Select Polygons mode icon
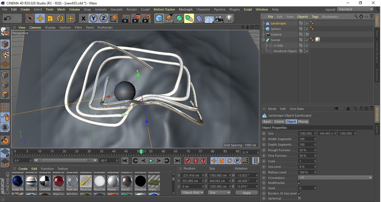Viewport: 381px width, 202px height. (x=5, y=95)
